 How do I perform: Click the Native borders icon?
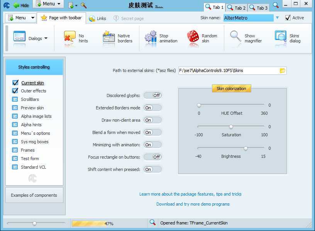click(109, 38)
